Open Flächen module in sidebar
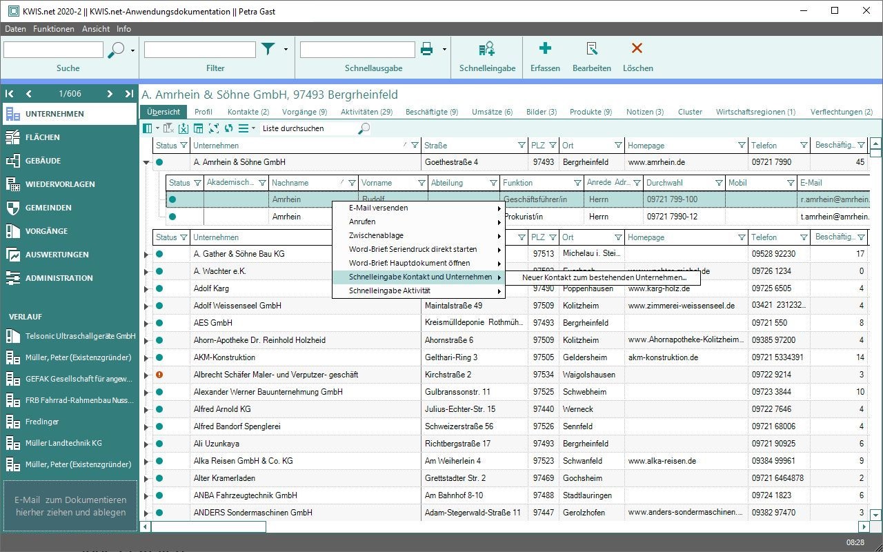This screenshot has width=883, height=552. coord(69,137)
